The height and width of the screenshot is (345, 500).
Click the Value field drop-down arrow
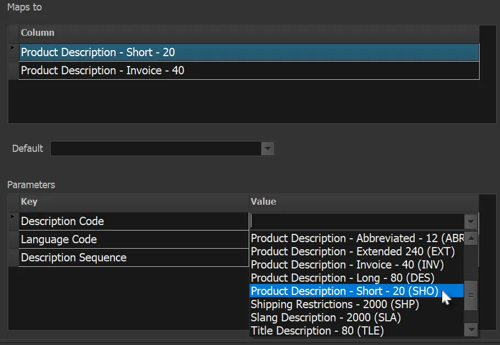click(470, 221)
